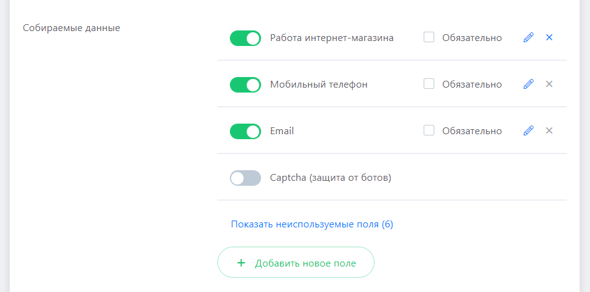590x292 pixels.
Task: Enable Captcha bot protection toggle
Action: (x=245, y=178)
